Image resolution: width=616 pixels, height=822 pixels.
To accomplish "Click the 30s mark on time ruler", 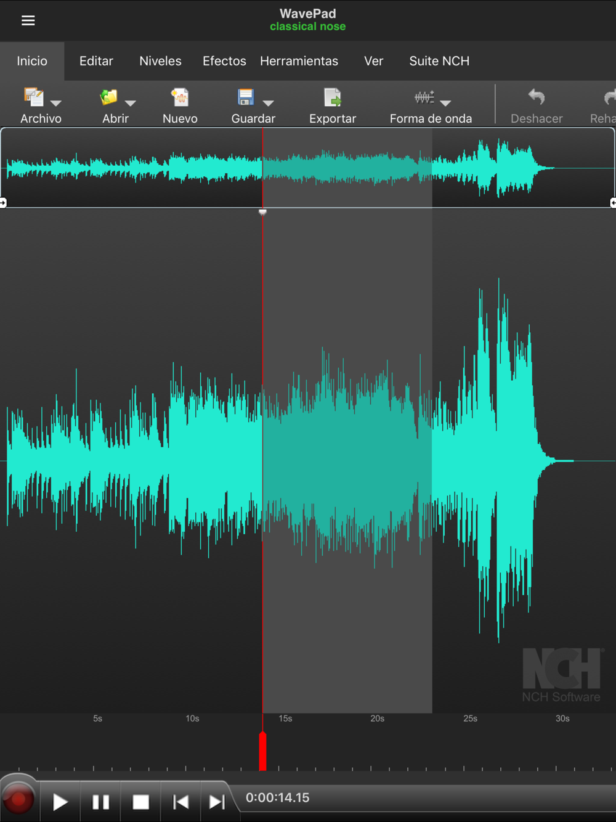I will point(562,718).
